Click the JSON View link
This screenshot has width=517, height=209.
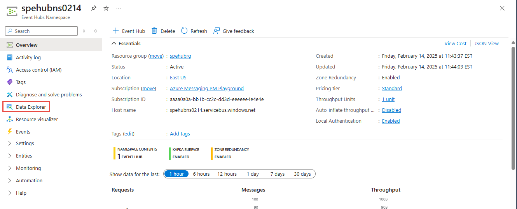pyautogui.click(x=486, y=43)
